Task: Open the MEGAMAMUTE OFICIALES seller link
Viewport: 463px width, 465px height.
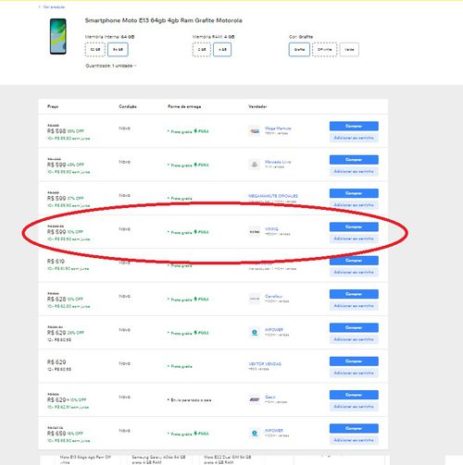Action: coord(273,196)
